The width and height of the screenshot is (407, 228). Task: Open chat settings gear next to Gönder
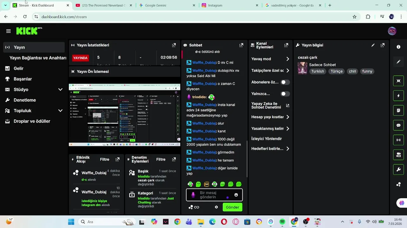pos(216,207)
